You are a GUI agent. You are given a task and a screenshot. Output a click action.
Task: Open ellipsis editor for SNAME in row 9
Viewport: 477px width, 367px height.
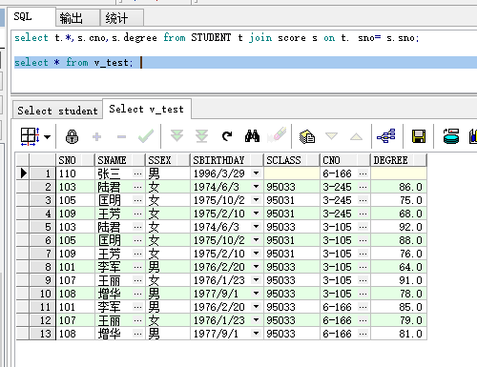pos(137,280)
